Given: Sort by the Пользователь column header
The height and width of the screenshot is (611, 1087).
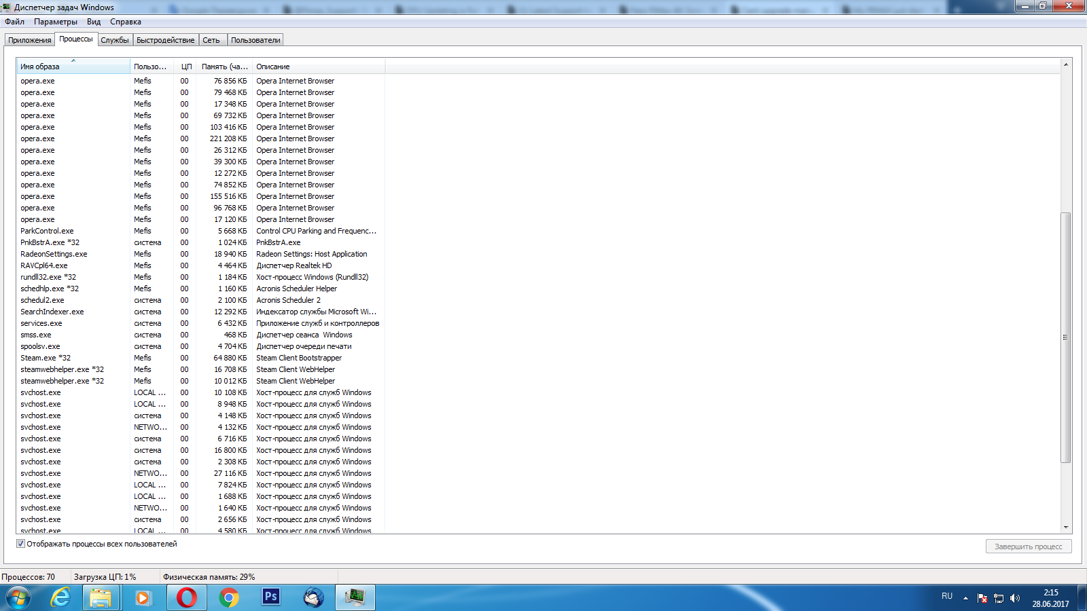Looking at the screenshot, I should click(x=151, y=67).
